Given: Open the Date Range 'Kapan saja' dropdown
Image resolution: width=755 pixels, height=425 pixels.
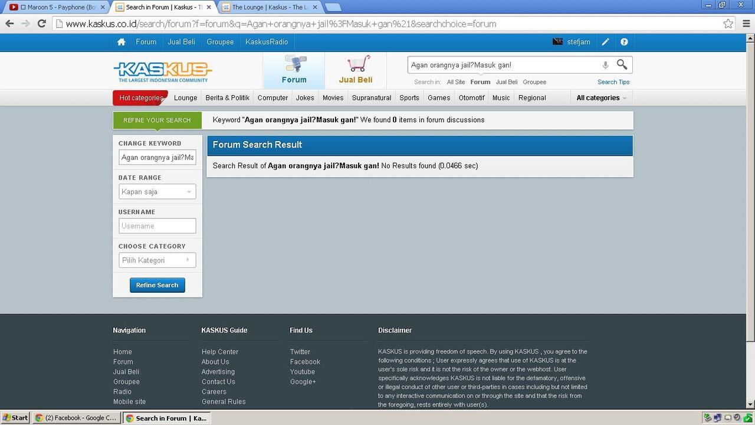Looking at the screenshot, I should coord(157,192).
